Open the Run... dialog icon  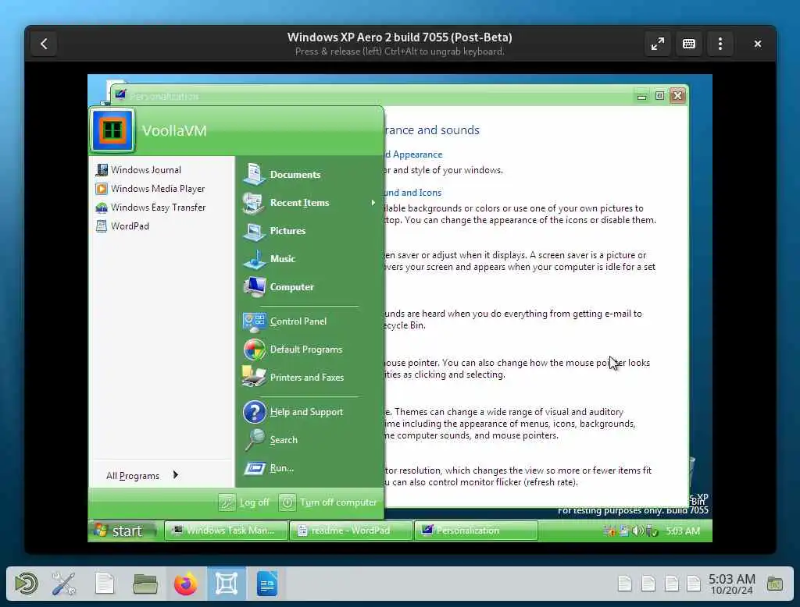click(x=254, y=468)
